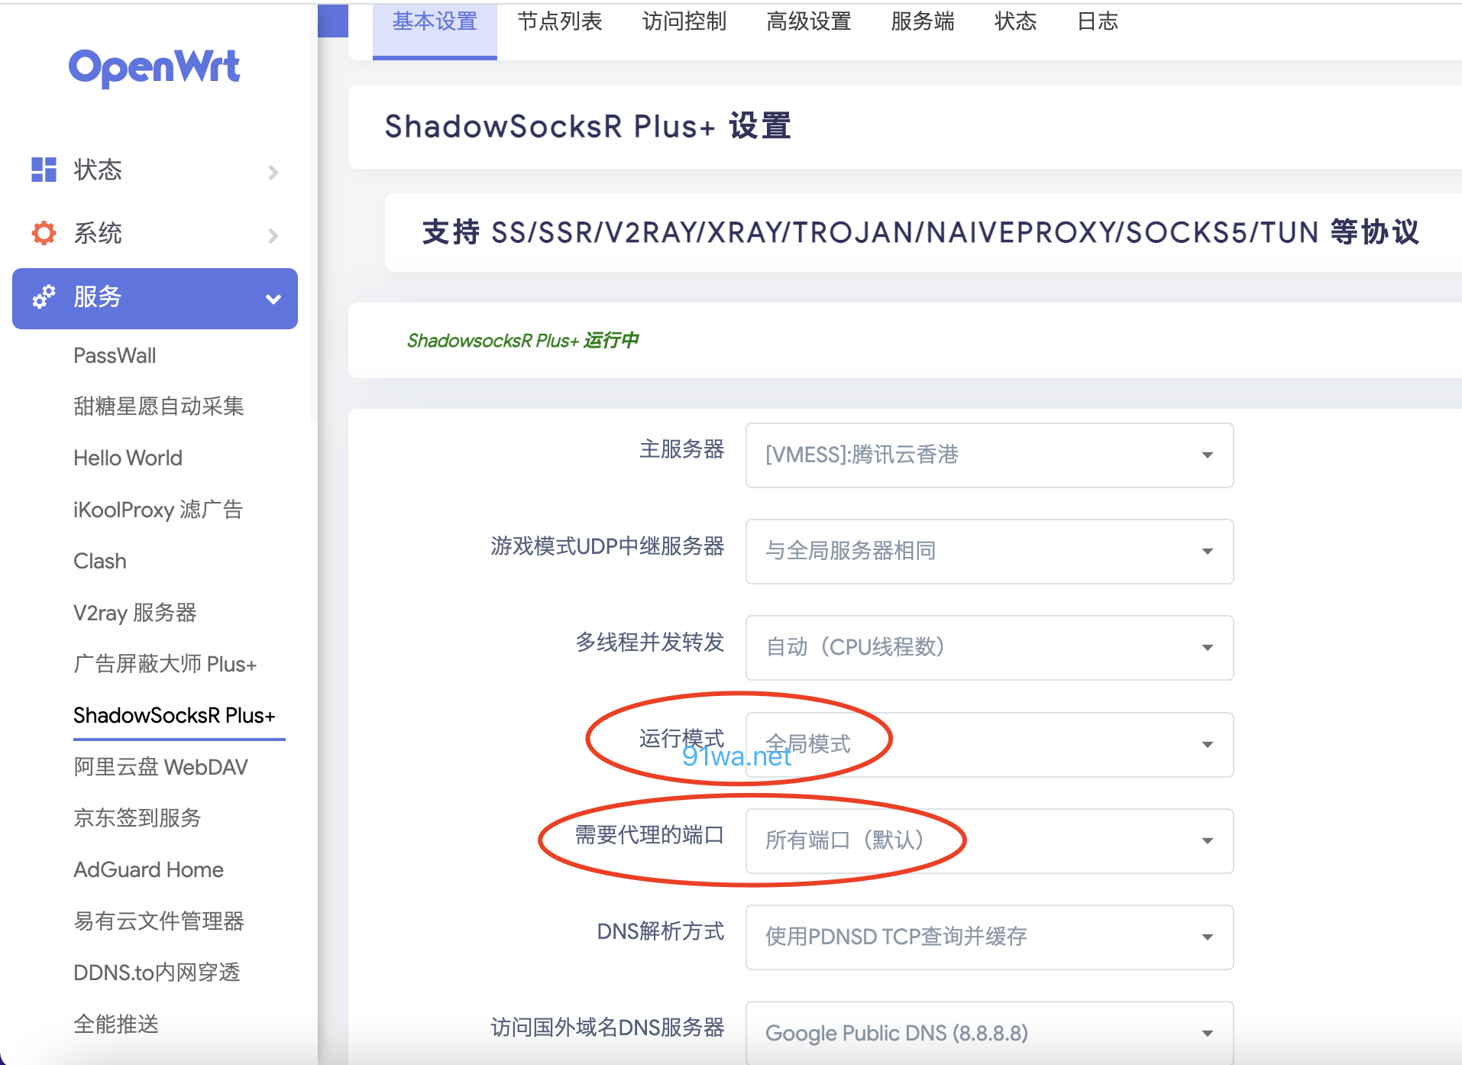The width and height of the screenshot is (1462, 1065).
Task: Click the 主服务器 field label
Action: (681, 449)
